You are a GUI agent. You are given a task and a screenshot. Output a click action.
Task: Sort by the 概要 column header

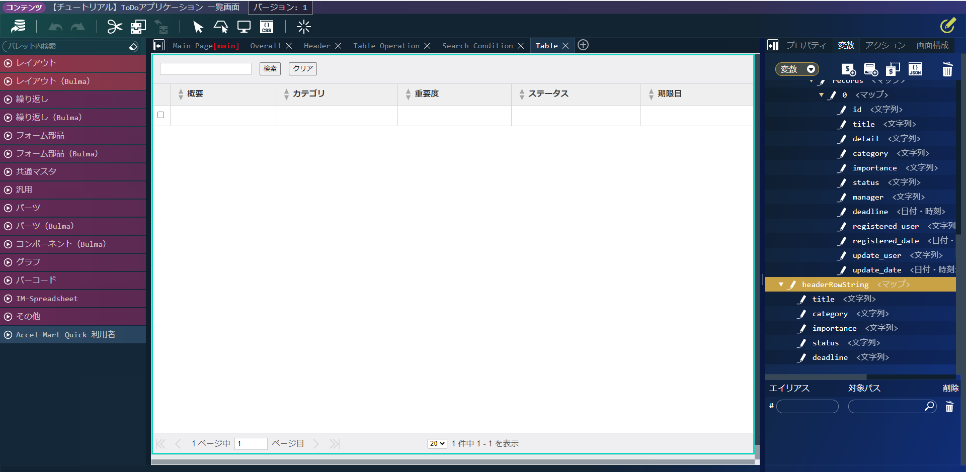tap(223, 94)
